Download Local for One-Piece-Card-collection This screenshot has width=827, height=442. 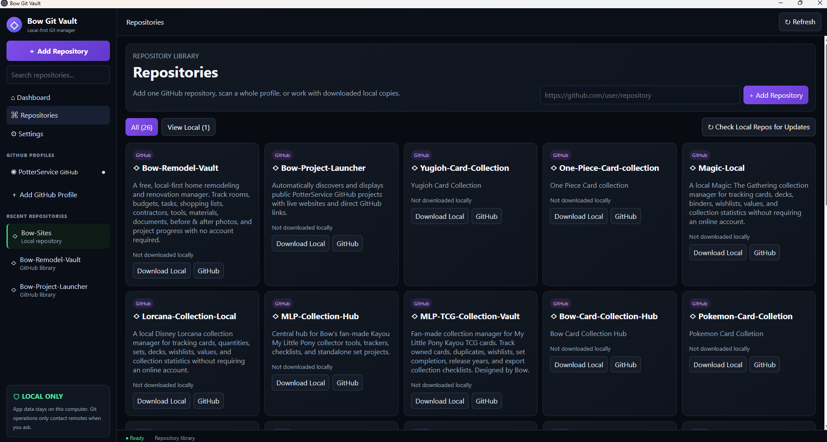(x=579, y=216)
